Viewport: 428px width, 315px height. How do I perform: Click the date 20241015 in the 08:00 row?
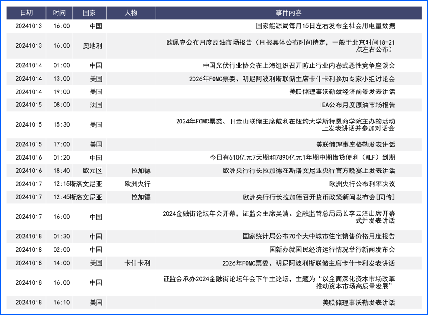pos(29,105)
